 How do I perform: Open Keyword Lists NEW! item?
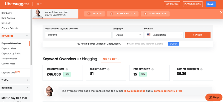[x=11, y=73]
